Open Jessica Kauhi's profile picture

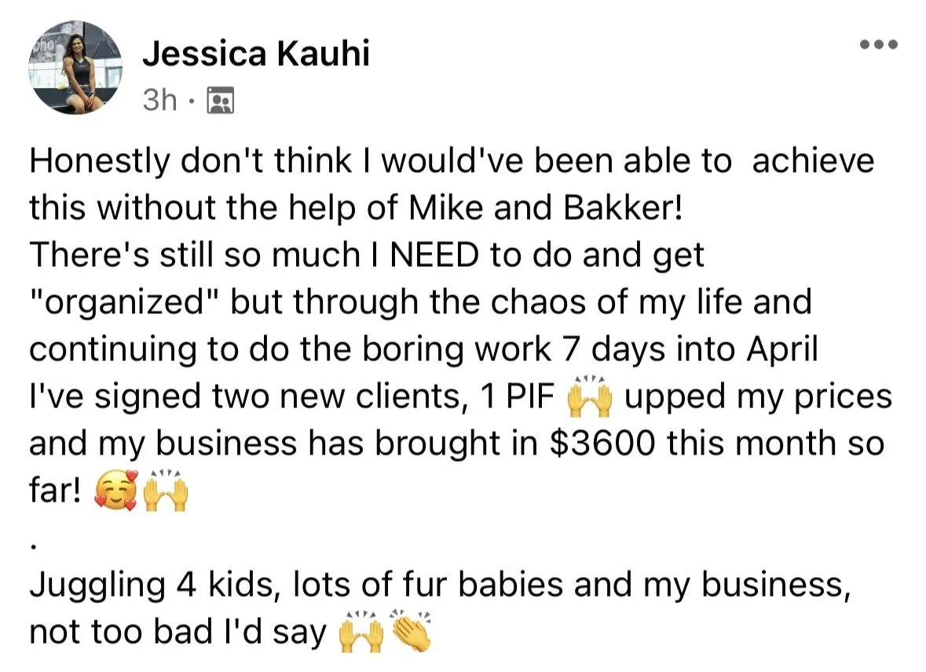75,68
